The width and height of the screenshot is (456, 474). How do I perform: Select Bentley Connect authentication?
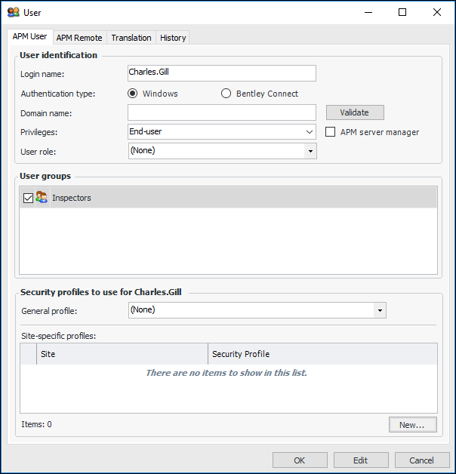(226, 94)
